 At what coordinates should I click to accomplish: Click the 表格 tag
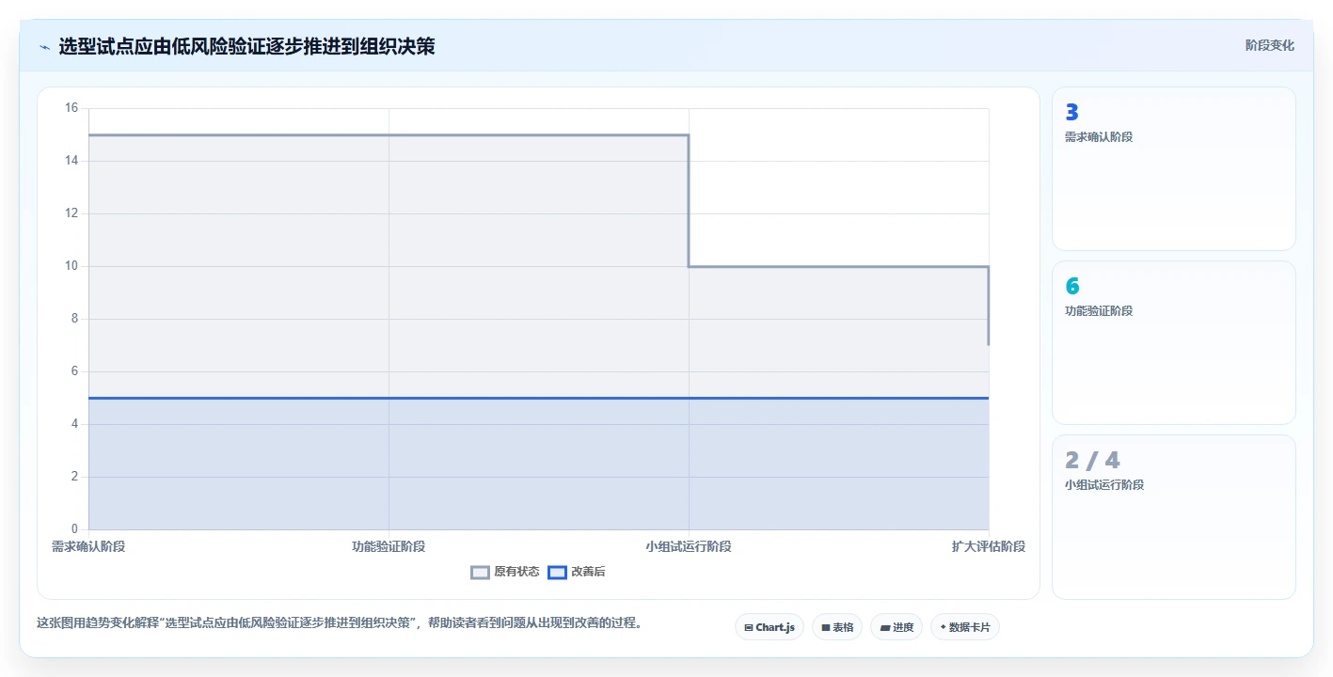pyautogui.click(x=837, y=627)
